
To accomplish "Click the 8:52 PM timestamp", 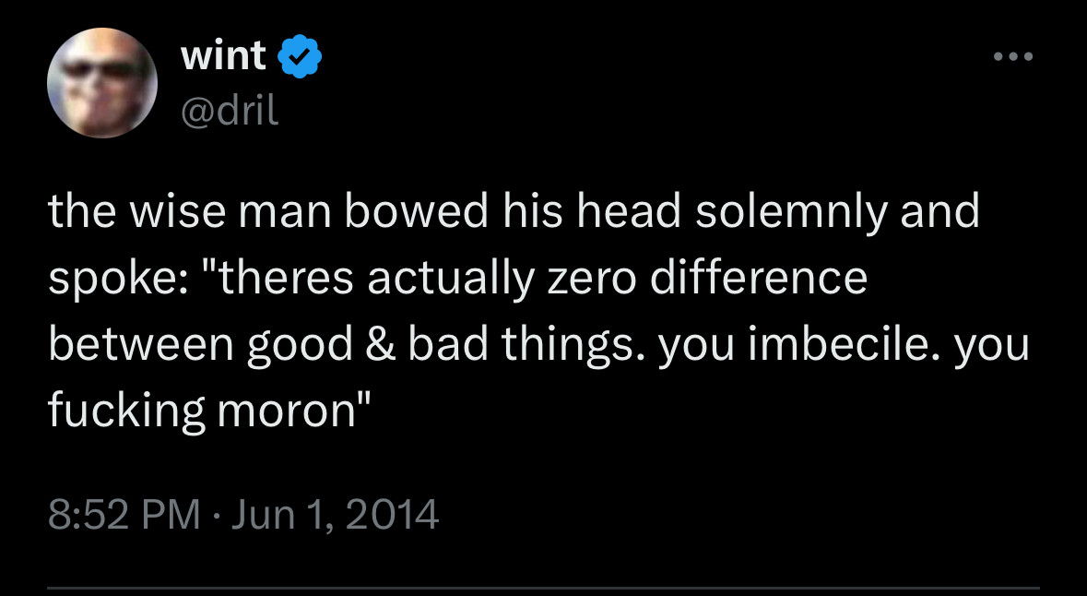I will (x=124, y=513).
